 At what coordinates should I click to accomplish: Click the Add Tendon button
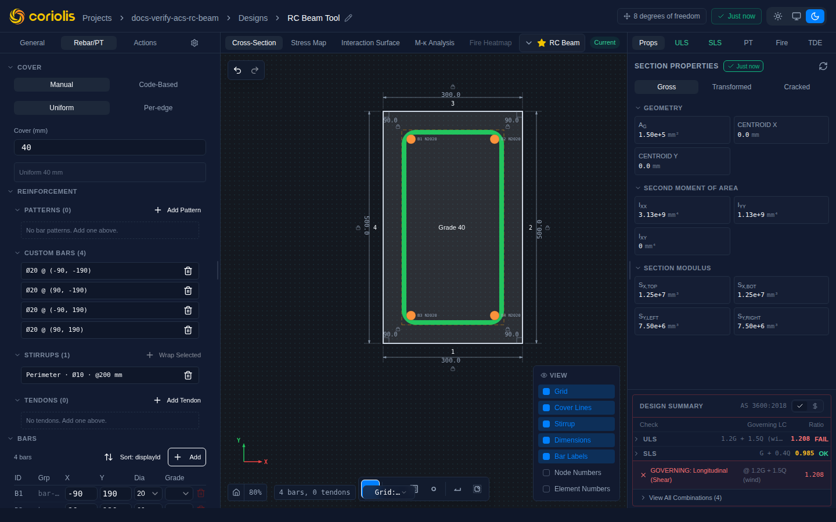[178, 400]
